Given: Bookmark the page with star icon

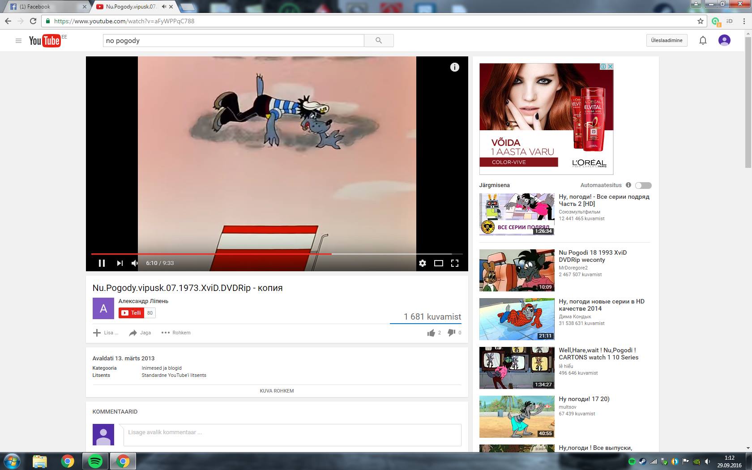Looking at the screenshot, I should pos(701,21).
